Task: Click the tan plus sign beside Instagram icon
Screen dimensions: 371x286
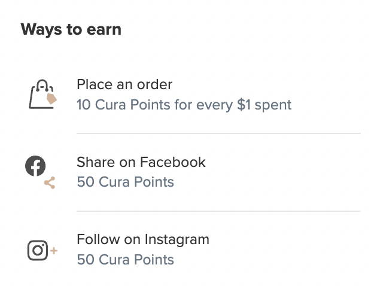Action: point(54,251)
